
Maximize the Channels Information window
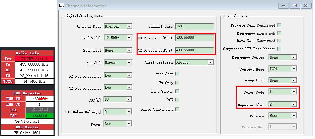295,6
